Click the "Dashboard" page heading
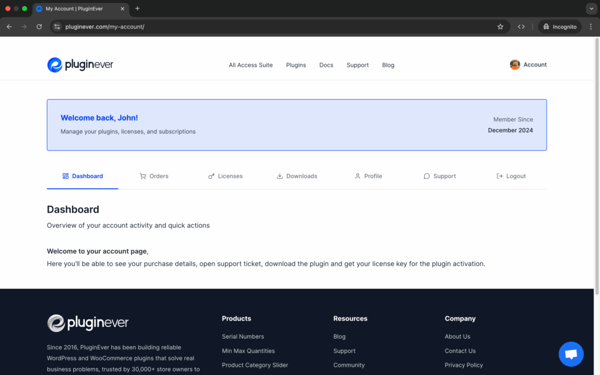The height and width of the screenshot is (375, 600). (x=73, y=209)
